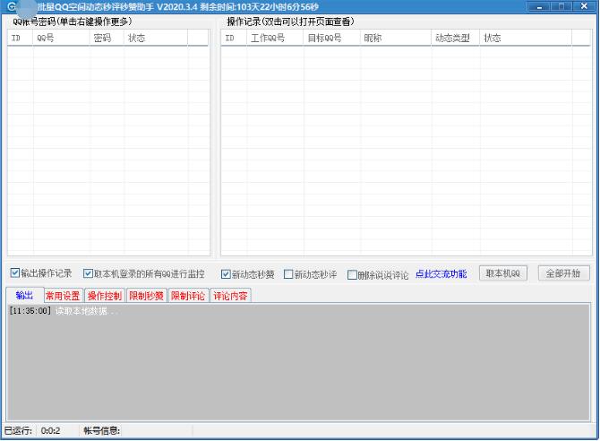The width and height of the screenshot is (600, 441).
Task: Click the operation log ID column header
Action: tap(234, 38)
